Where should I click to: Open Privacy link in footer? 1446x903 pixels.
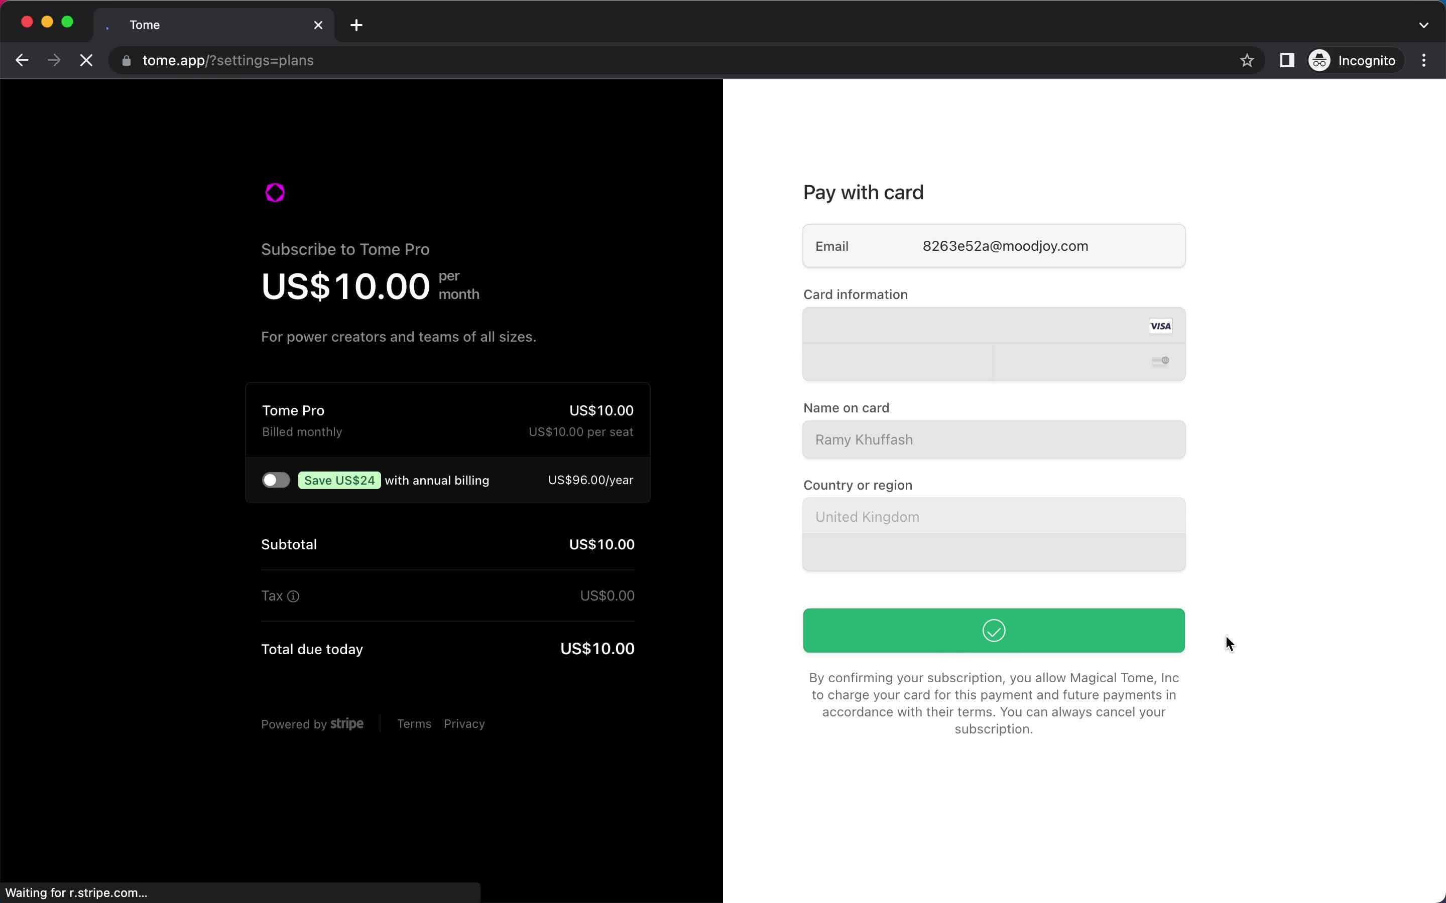pos(464,723)
